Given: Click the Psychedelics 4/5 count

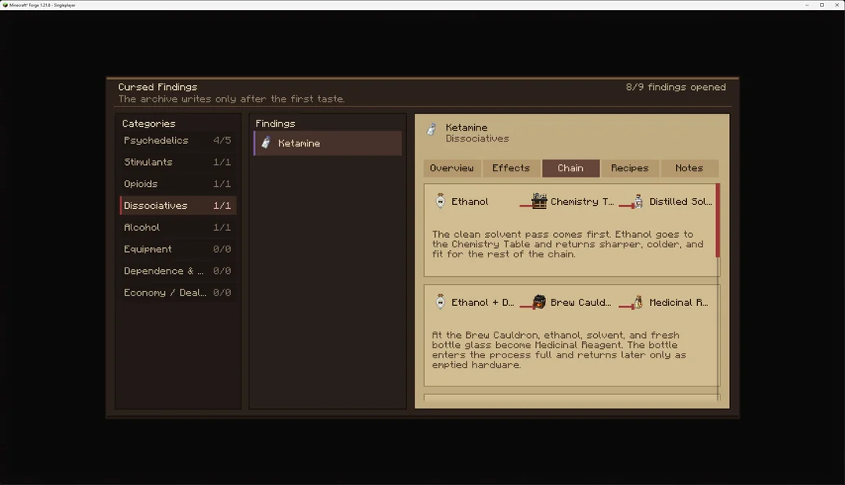Looking at the screenshot, I should click(222, 140).
